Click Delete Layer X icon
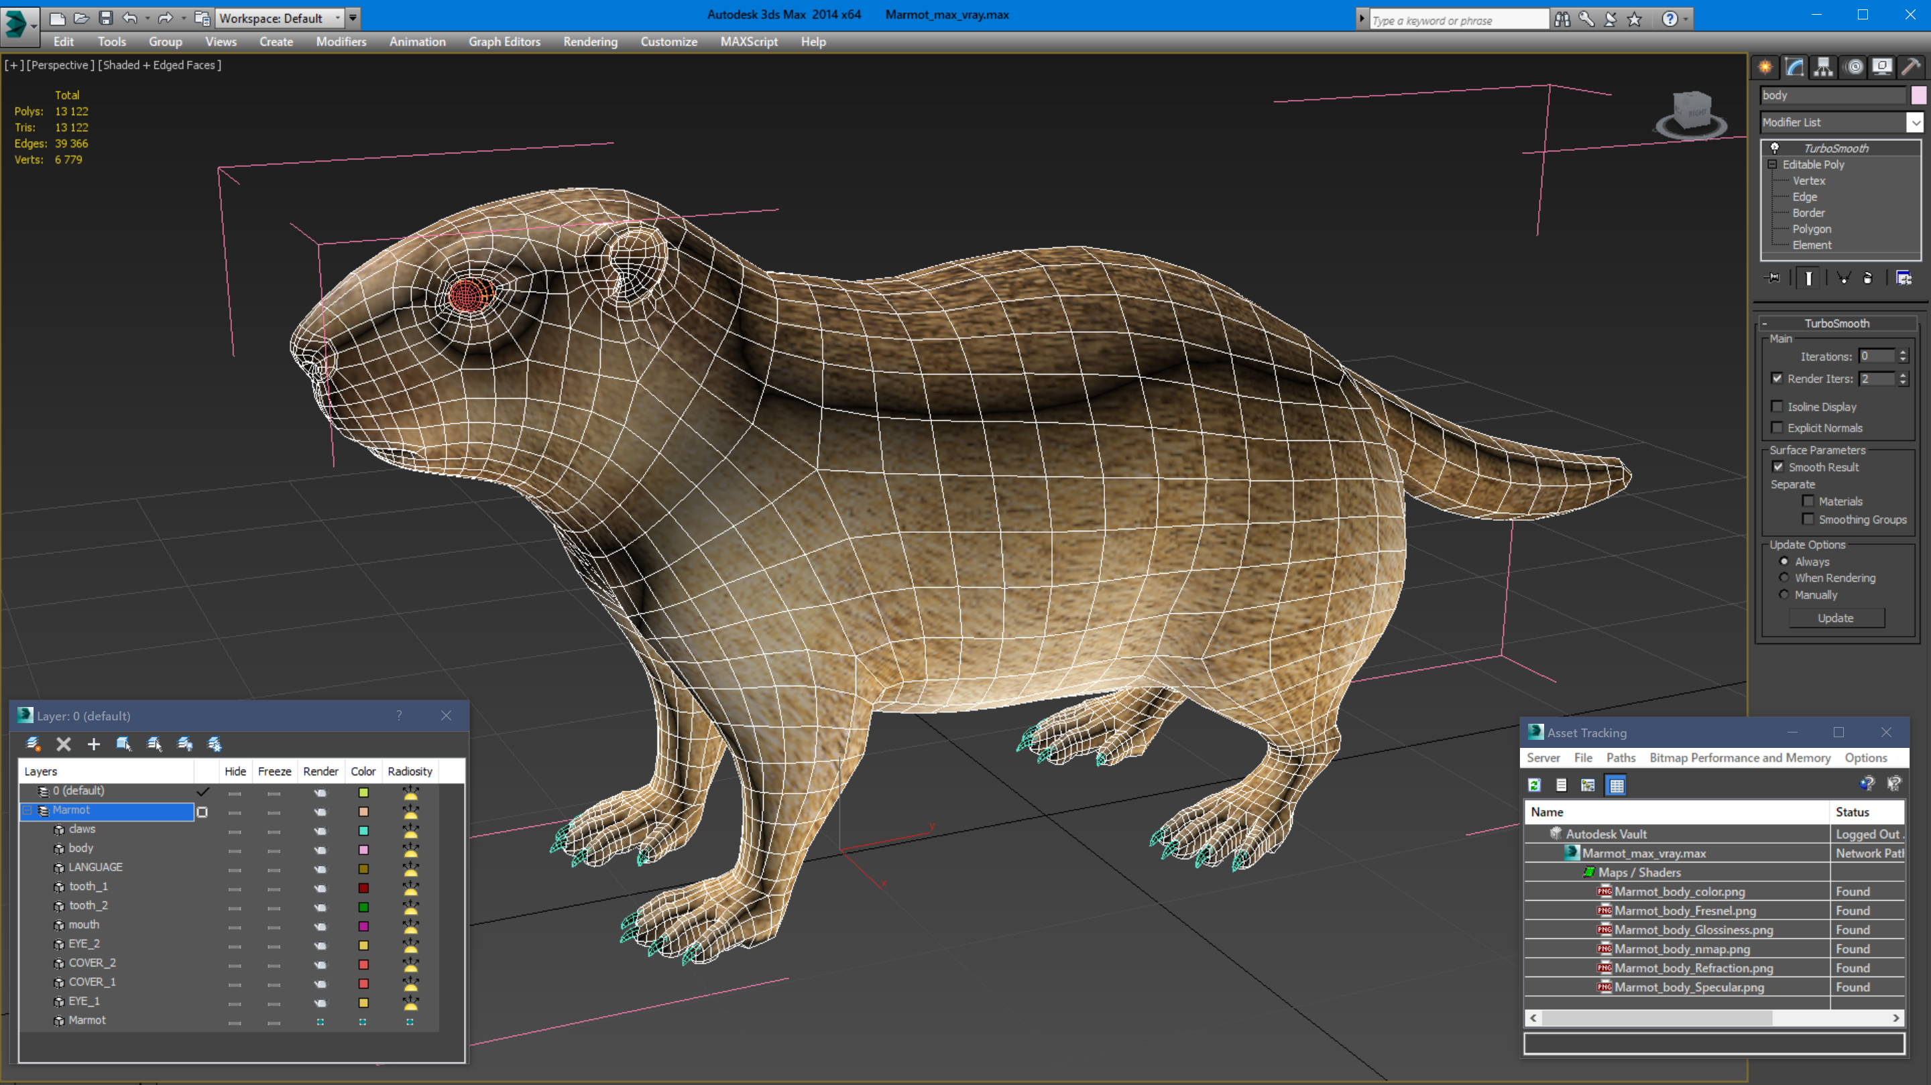 tap(64, 743)
